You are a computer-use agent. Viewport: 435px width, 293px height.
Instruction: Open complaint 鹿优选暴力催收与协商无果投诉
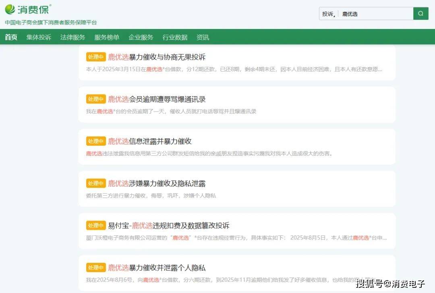pyautogui.click(x=157, y=57)
